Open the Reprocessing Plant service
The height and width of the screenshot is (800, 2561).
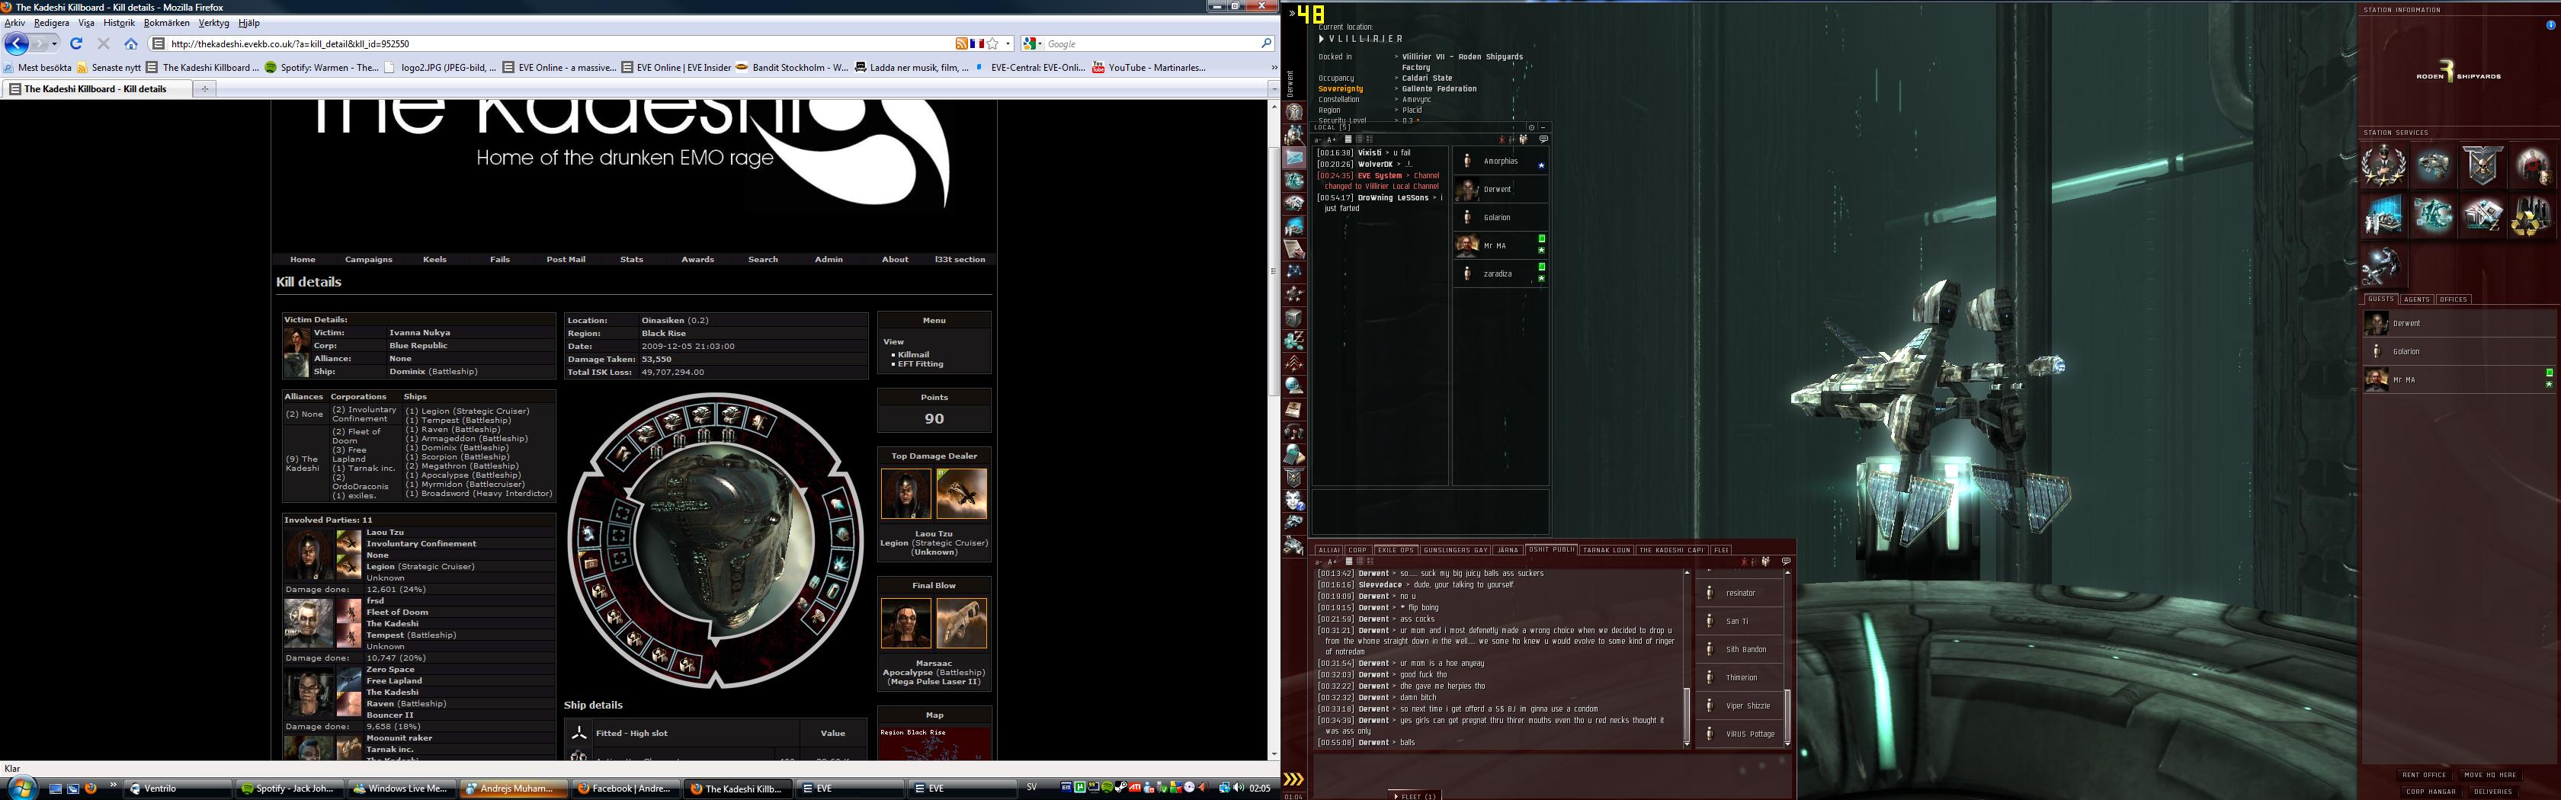(x=2532, y=216)
